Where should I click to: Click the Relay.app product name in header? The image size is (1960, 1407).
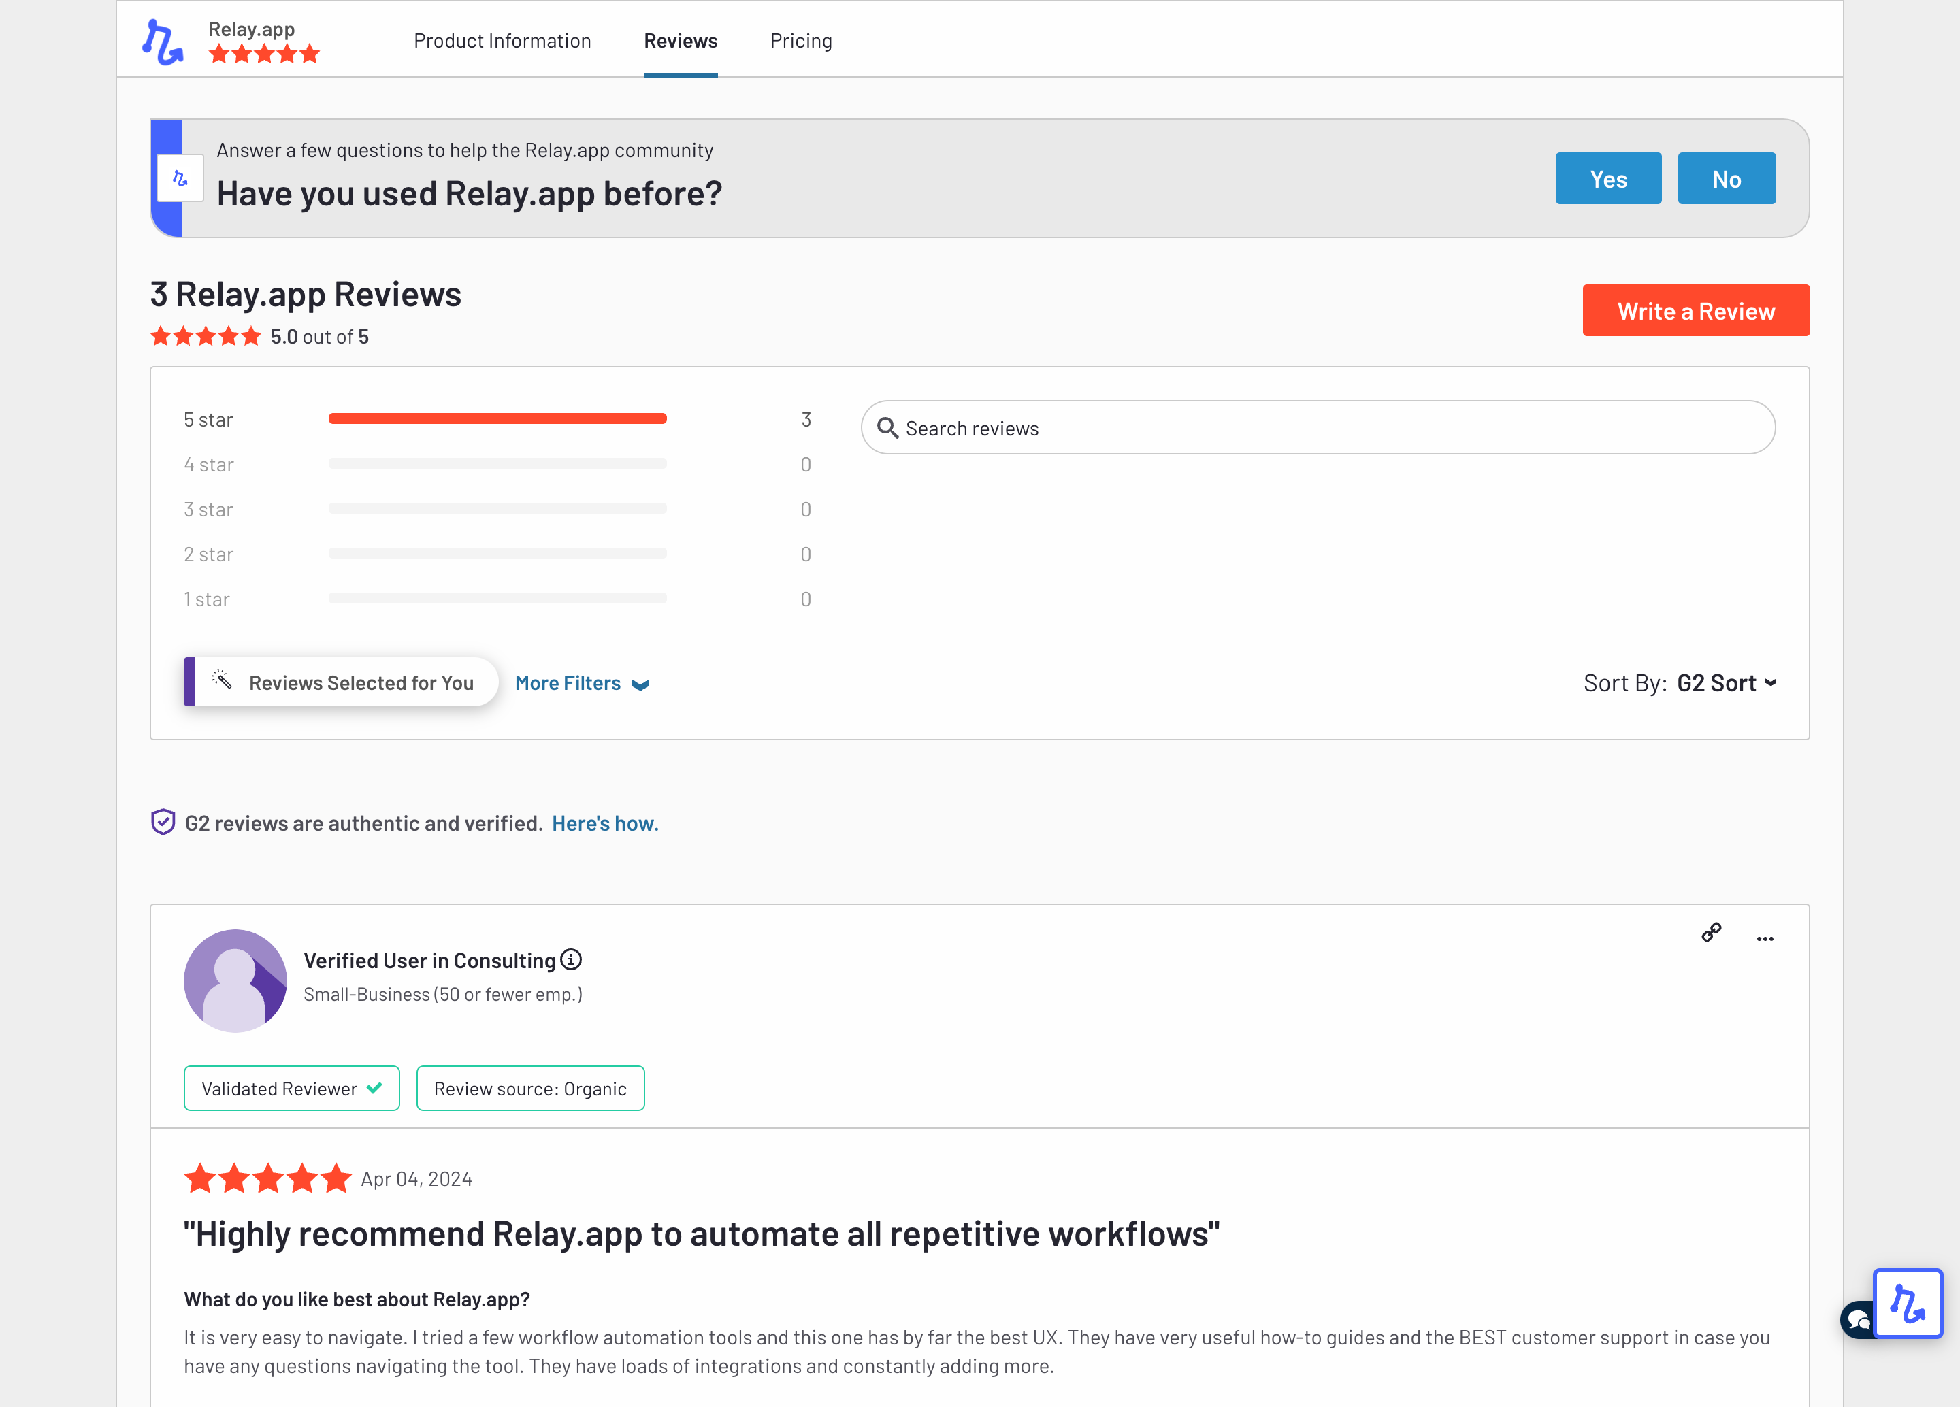pyautogui.click(x=252, y=29)
